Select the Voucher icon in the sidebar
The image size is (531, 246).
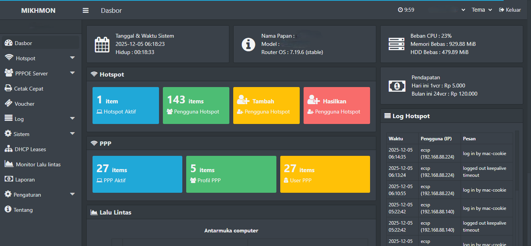tap(9, 103)
